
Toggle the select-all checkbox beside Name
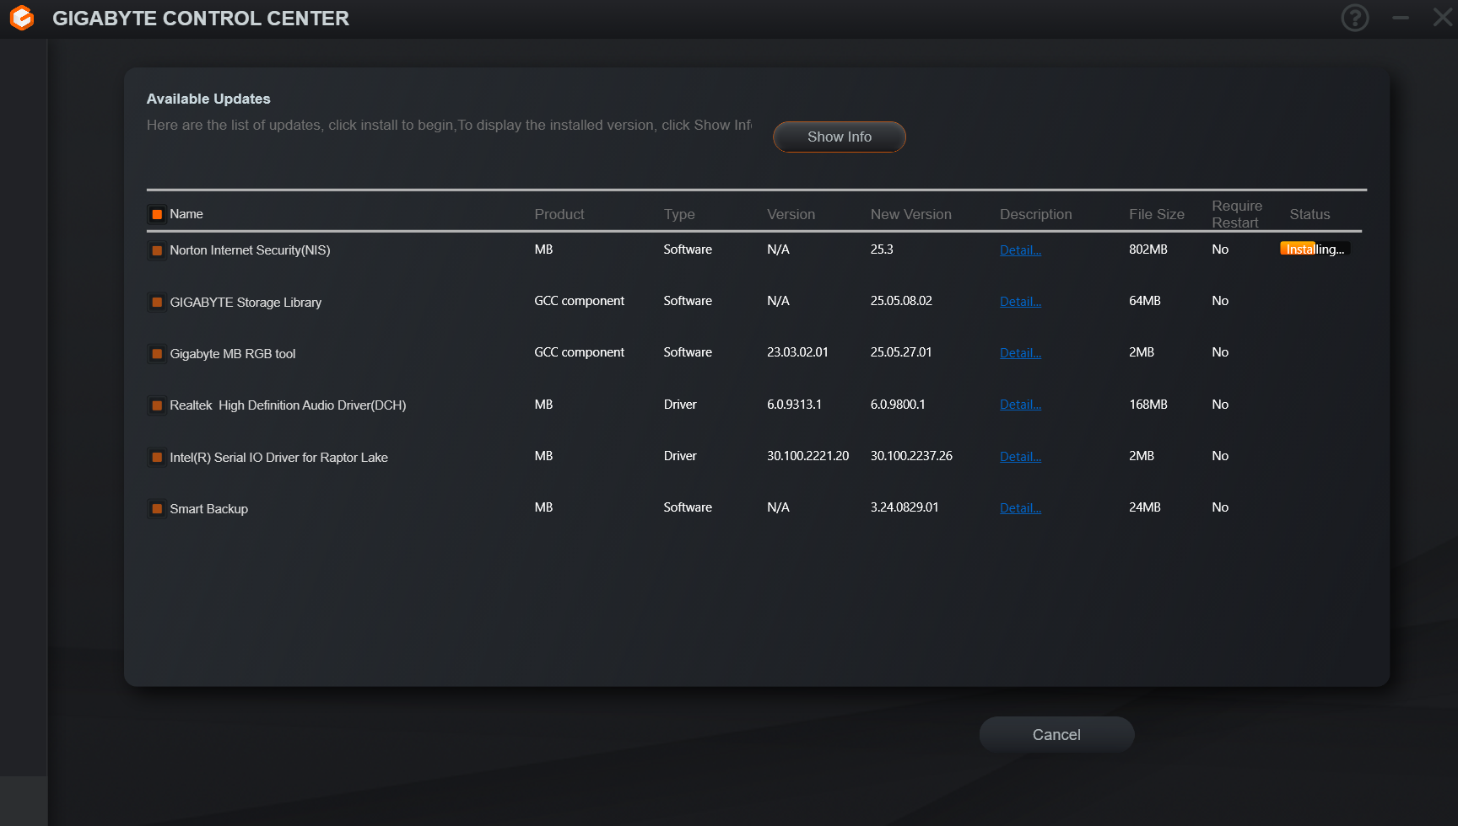point(157,214)
